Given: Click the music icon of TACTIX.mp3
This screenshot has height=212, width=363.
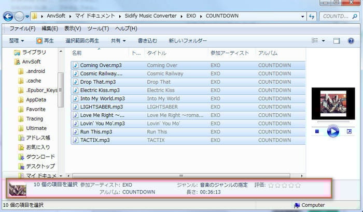Looking at the screenshot, I should [76, 140].
